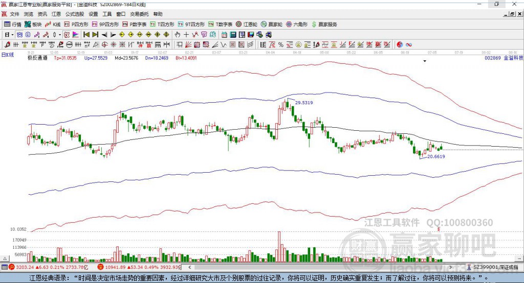The width and height of the screenshot is (524, 283).
Task: Launch the 江恩轮 Gann wheel
Action: 246,25
